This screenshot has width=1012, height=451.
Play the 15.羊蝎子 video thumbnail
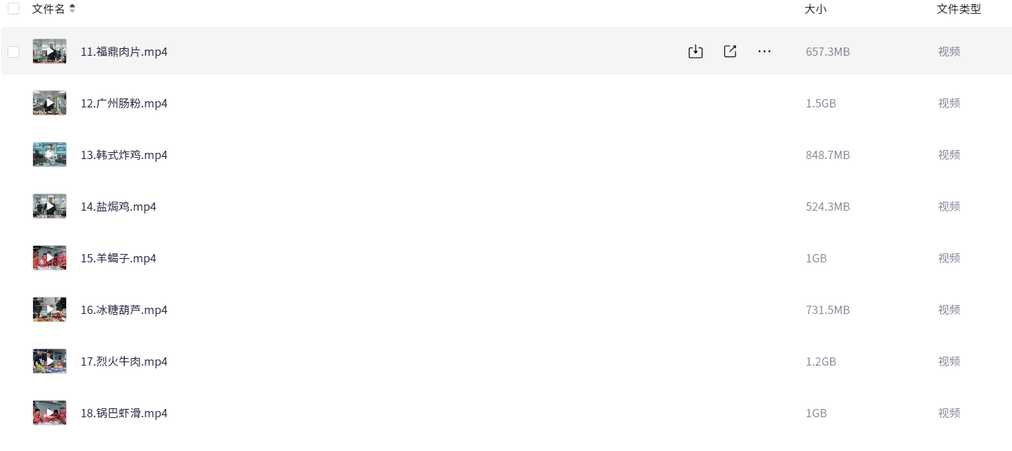click(50, 258)
